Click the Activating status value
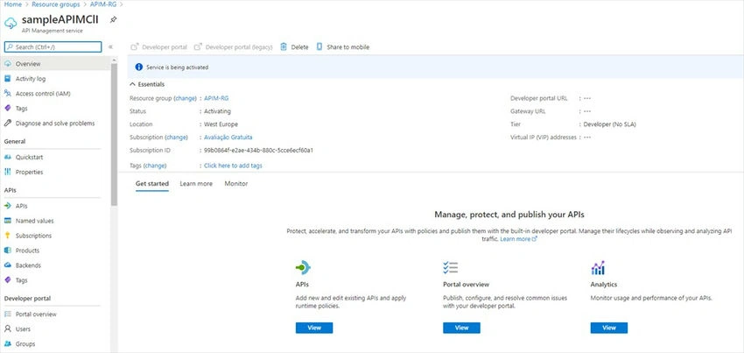This screenshot has width=744, height=353. [217, 111]
